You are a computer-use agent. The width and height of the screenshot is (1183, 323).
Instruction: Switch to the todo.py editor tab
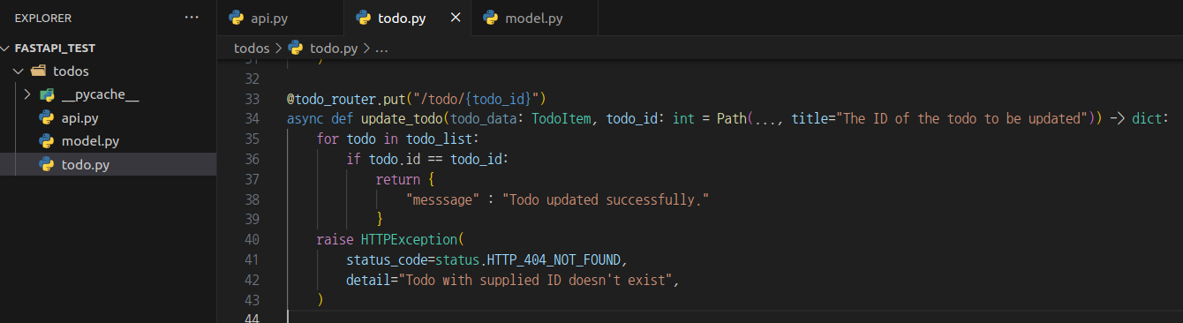pos(407,18)
